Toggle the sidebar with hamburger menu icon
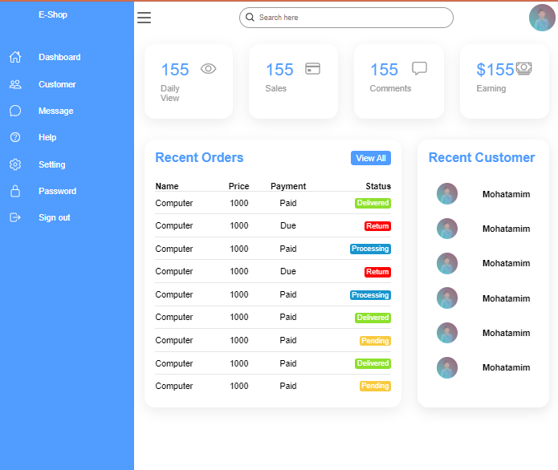 click(x=145, y=18)
